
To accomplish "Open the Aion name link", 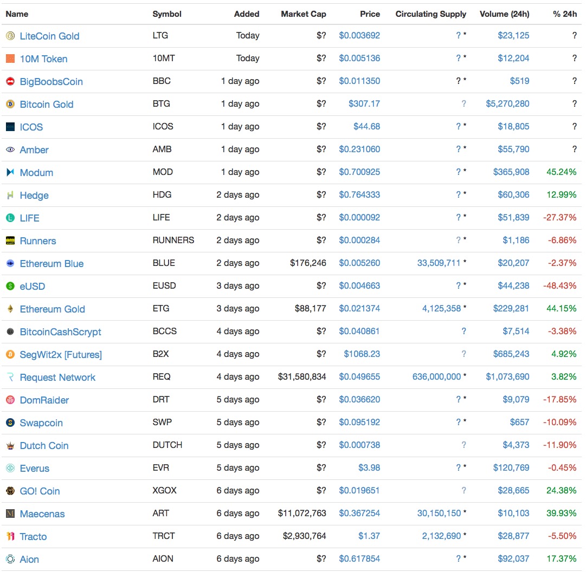I will click(29, 560).
